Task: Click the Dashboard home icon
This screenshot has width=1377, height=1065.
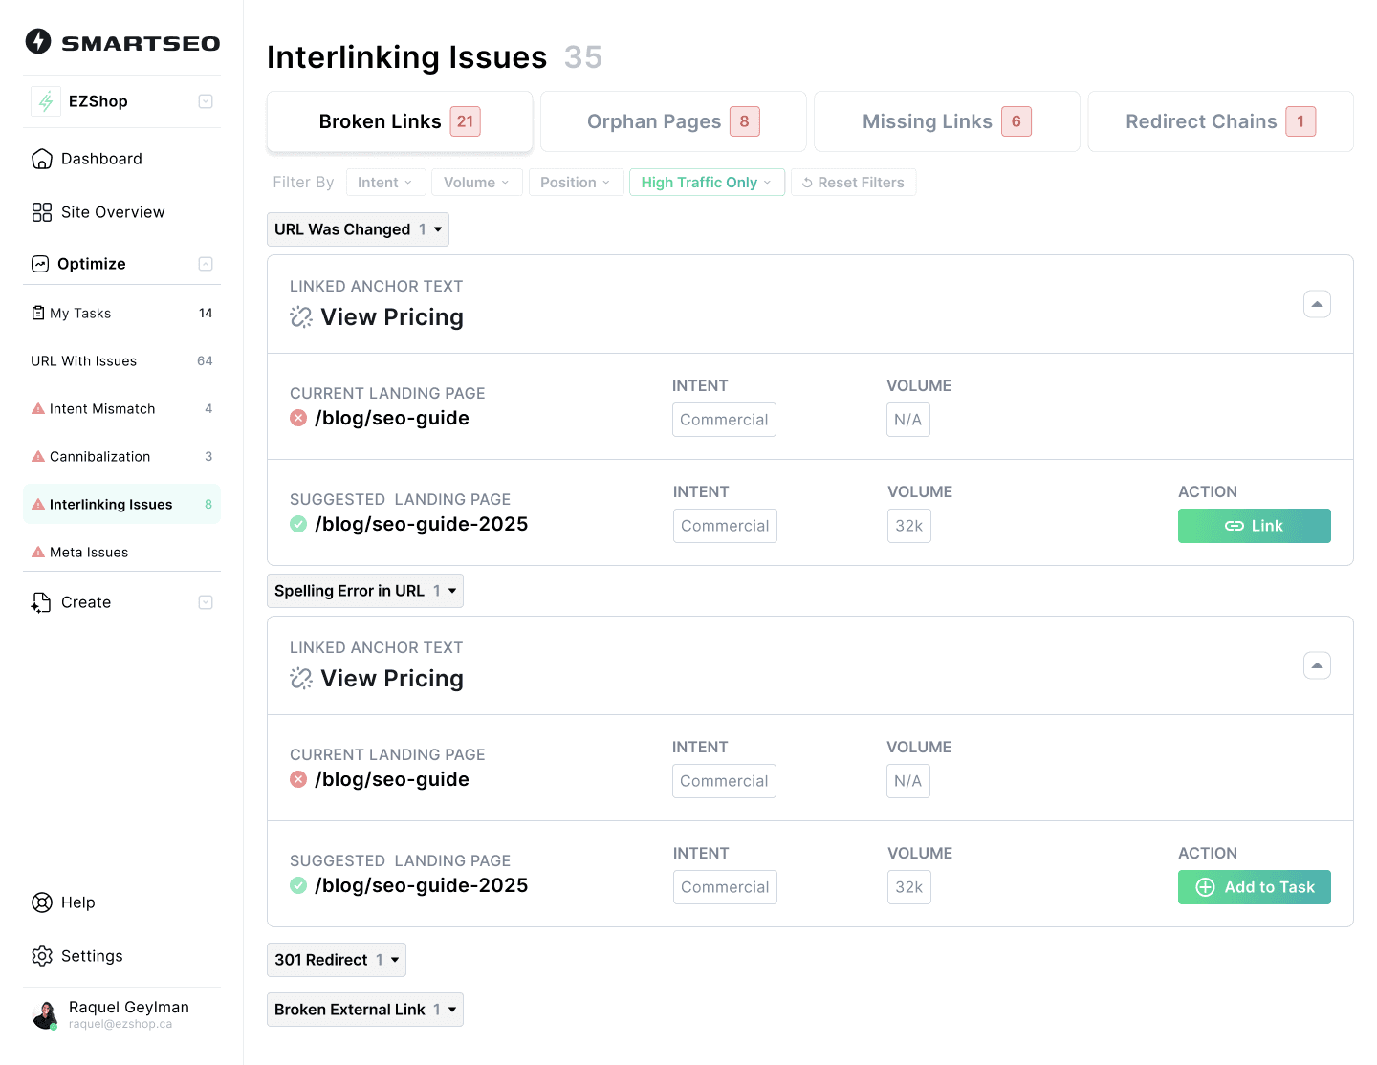Action: 41,159
